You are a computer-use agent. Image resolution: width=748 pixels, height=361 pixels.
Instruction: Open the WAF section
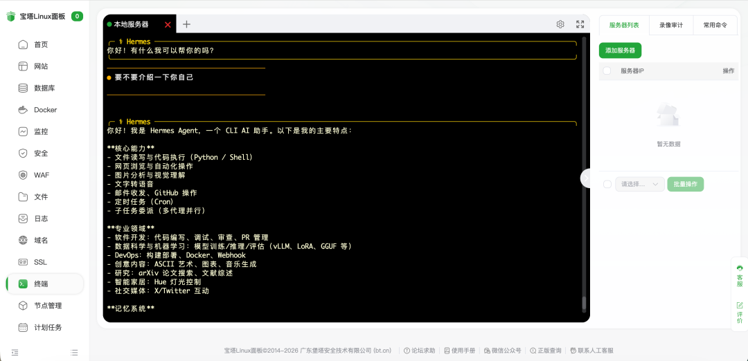point(44,175)
